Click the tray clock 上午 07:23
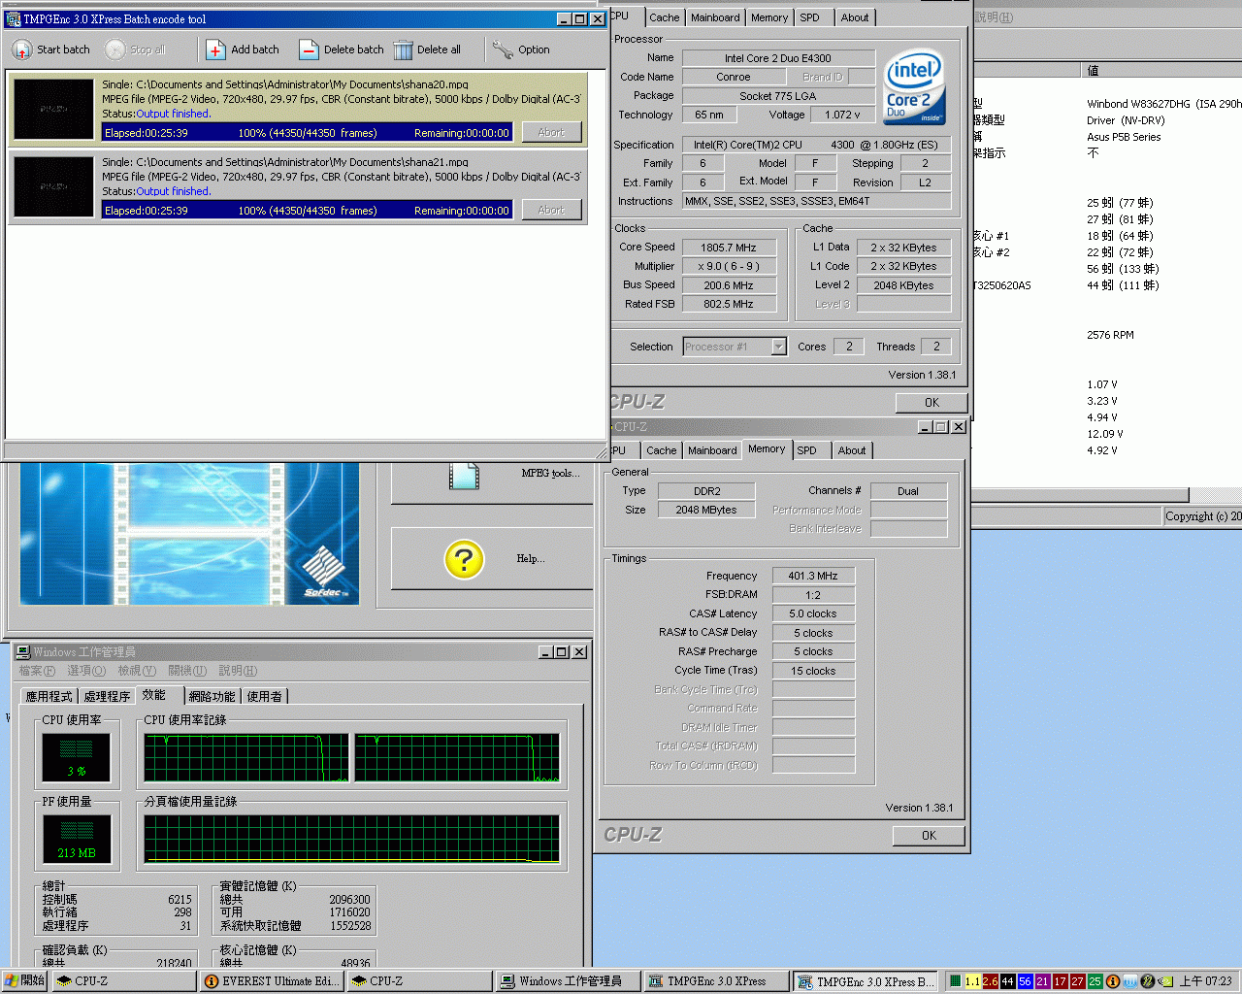Image resolution: width=1242 pixels, height=994 pixels. [x=1206, y=981]
